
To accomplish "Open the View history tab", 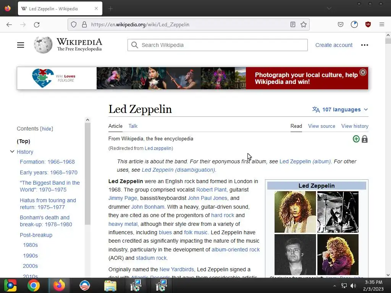I will (355, 126).
